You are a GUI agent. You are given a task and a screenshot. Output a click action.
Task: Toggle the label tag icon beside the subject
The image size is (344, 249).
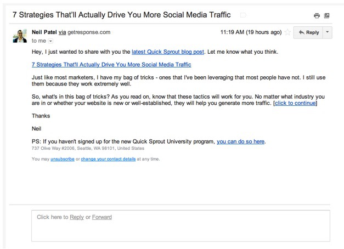pyautogui.click(x=243, y=15)
